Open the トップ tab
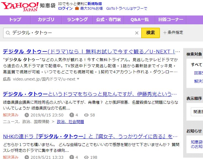The height and width of the screenshot is (159, 203). point(15,20)
